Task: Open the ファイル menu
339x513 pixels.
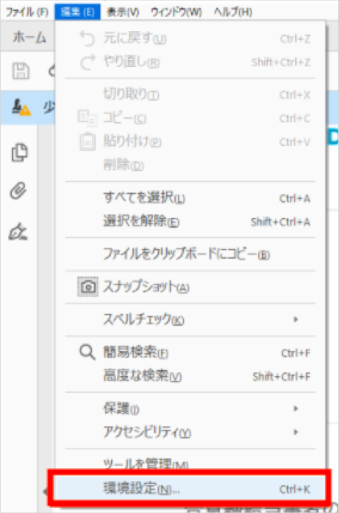Action: [27, 12]
